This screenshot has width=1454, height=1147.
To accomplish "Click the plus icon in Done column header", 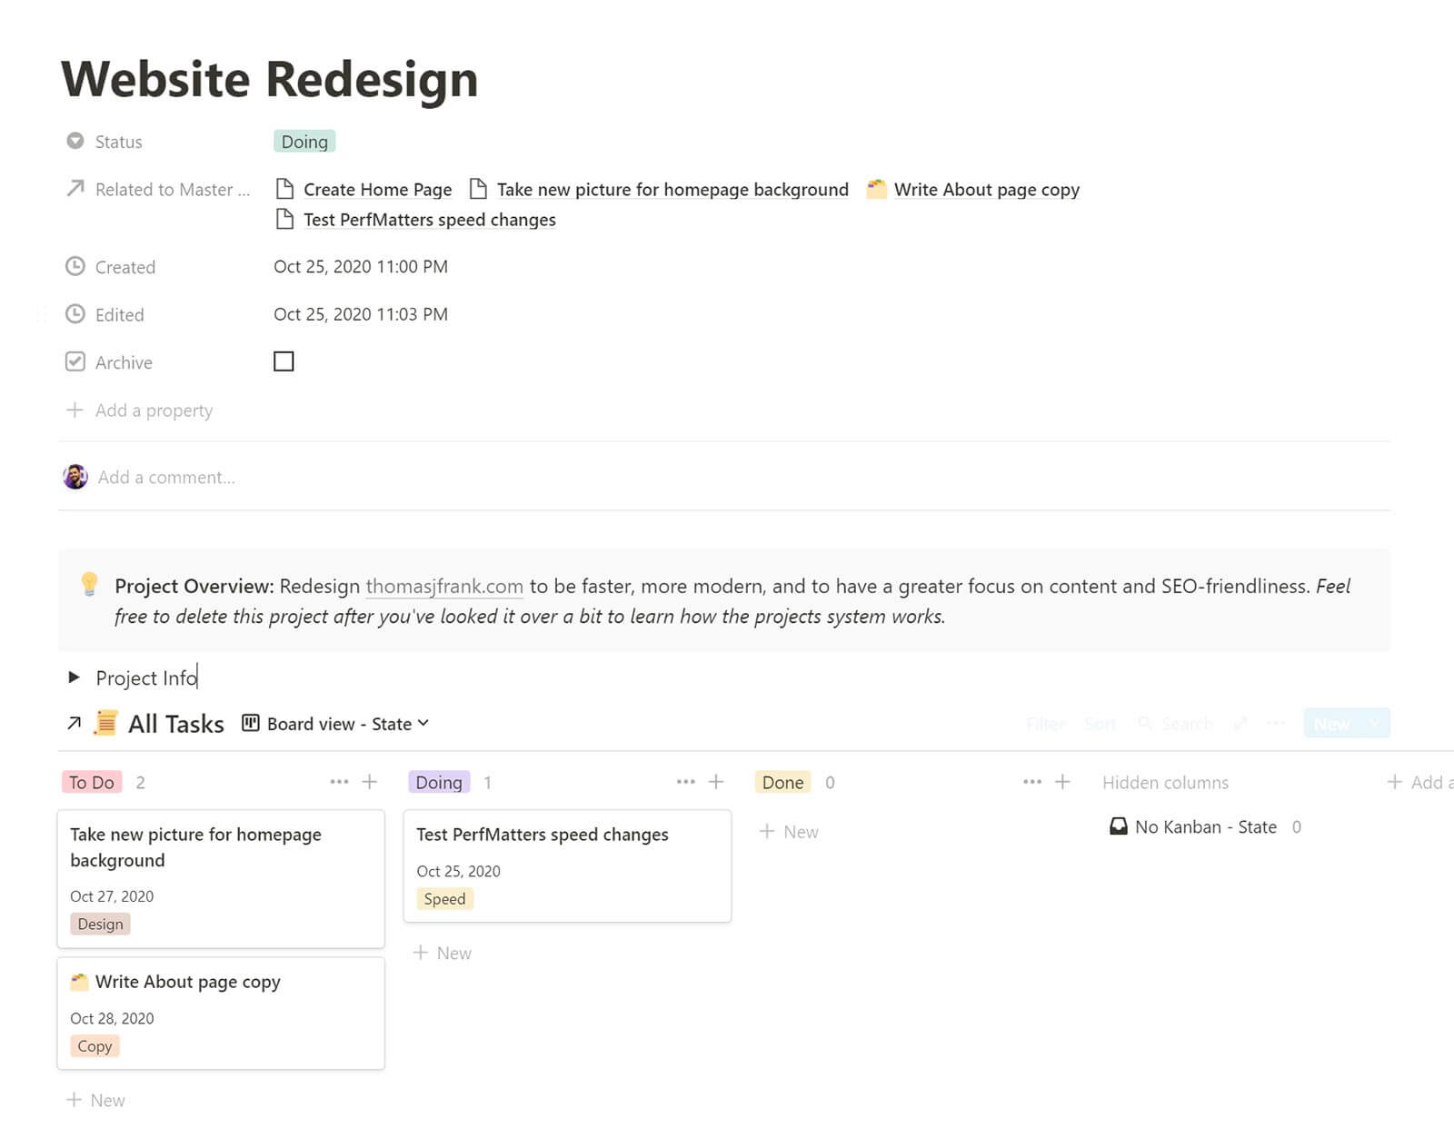I will click(x=1062, y=782).
